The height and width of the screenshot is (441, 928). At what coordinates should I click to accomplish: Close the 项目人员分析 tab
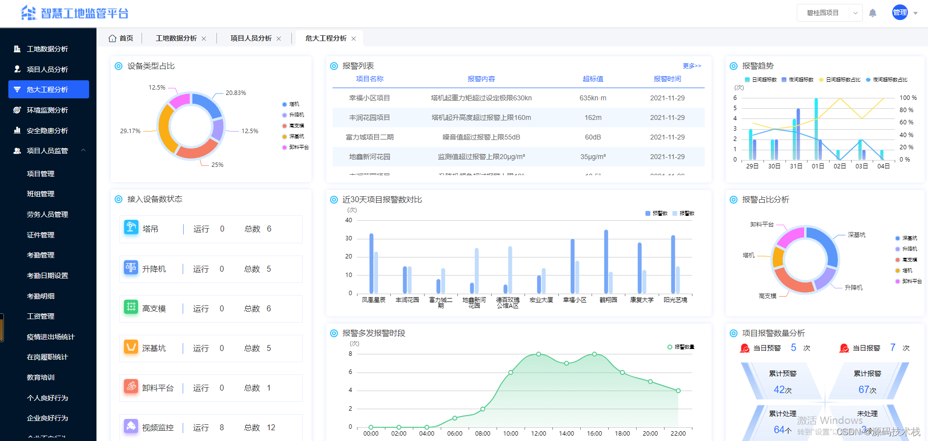[x=279, y=39]
